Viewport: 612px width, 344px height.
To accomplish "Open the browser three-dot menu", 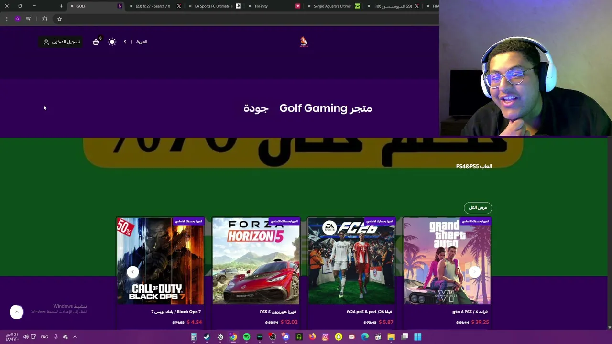I will (x=7, y=19).
